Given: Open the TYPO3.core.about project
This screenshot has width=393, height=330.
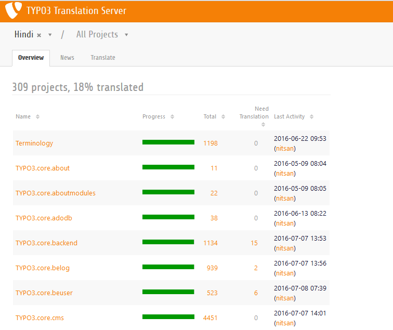Looking at the screenshot, I should tap(43, 168).
